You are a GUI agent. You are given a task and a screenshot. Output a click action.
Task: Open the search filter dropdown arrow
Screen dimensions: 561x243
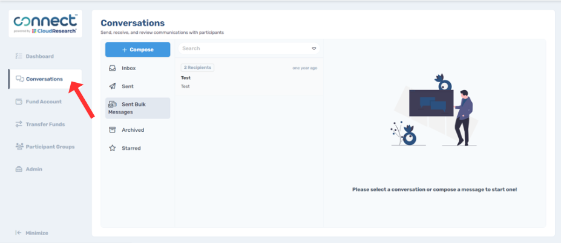coord(313,48)
